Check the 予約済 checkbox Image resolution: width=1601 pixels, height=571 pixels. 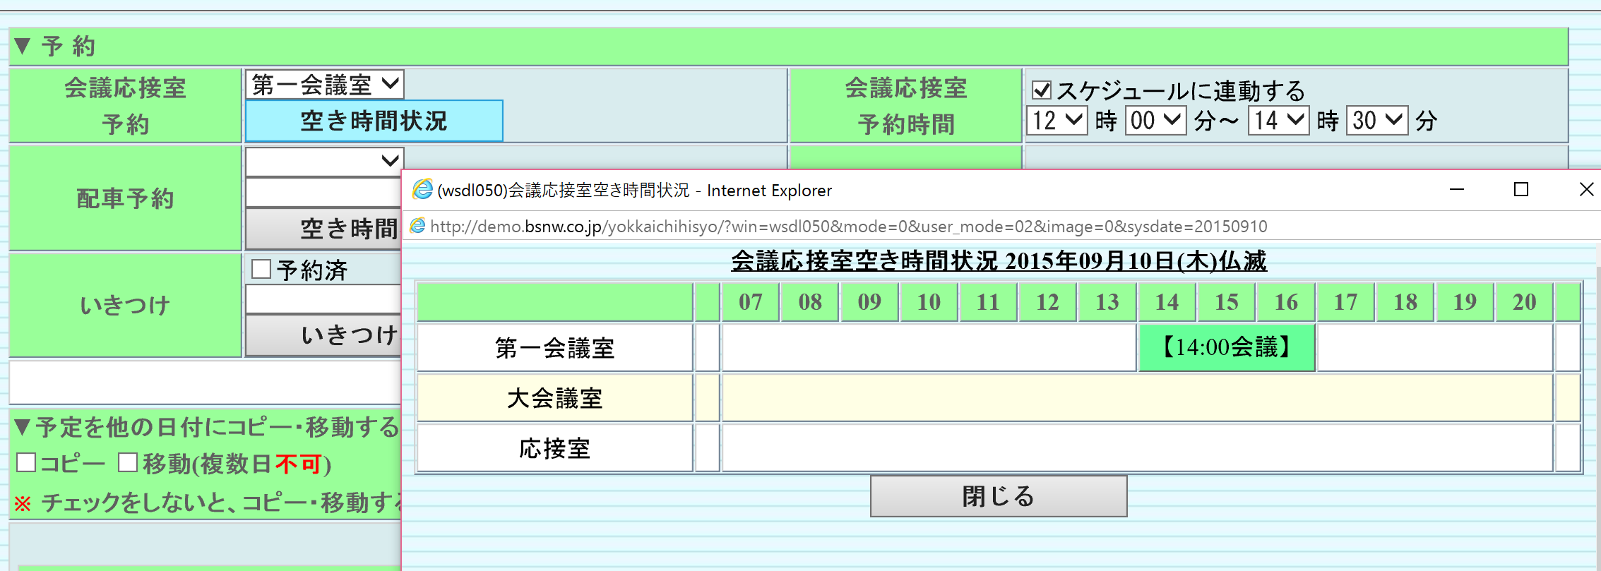tap(261, 269)
